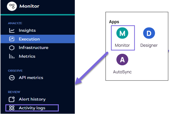Open Activity logs under Review

[32, 108]
